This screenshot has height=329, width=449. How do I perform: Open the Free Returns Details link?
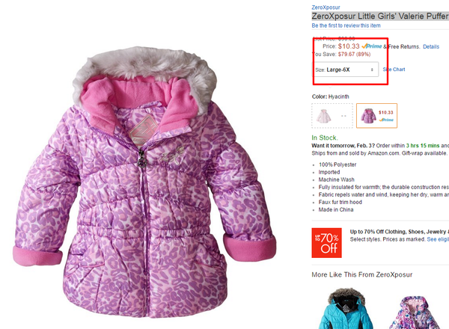tap(431, 46)
